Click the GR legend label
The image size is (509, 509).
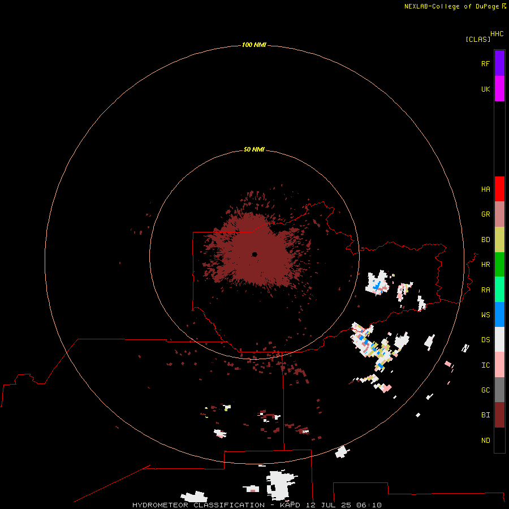click(x=485, y=214)
